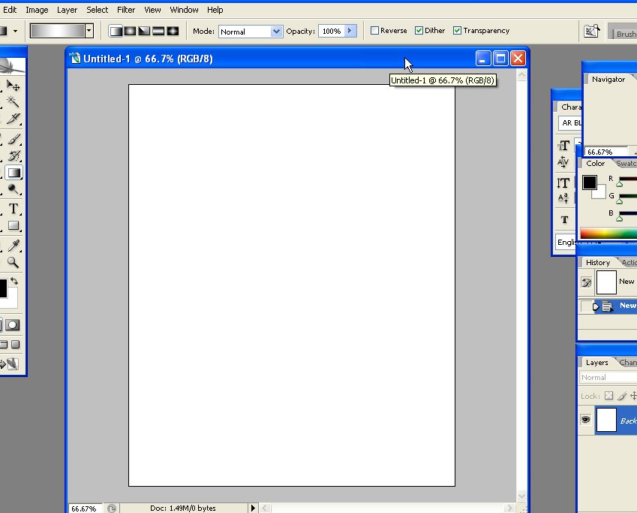Open the Filter menu
This screenshot has width=637, height=513.
[x=126, y=10]
